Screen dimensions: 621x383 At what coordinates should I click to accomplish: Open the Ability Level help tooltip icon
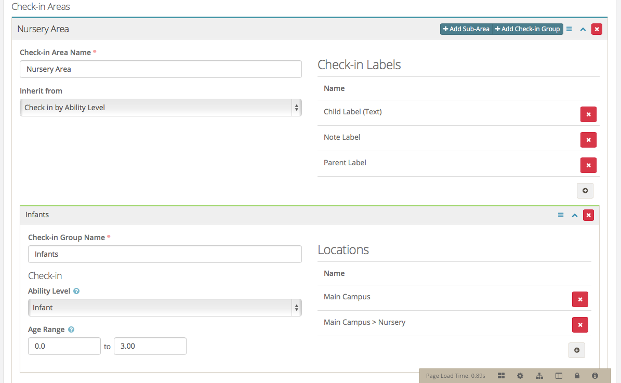coord(76,290)
